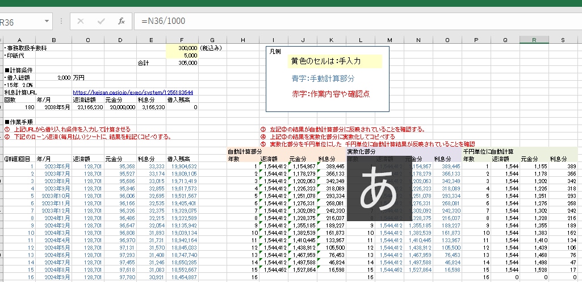Click the 借入残高 value 19,904,632

(x=182, y=166)
